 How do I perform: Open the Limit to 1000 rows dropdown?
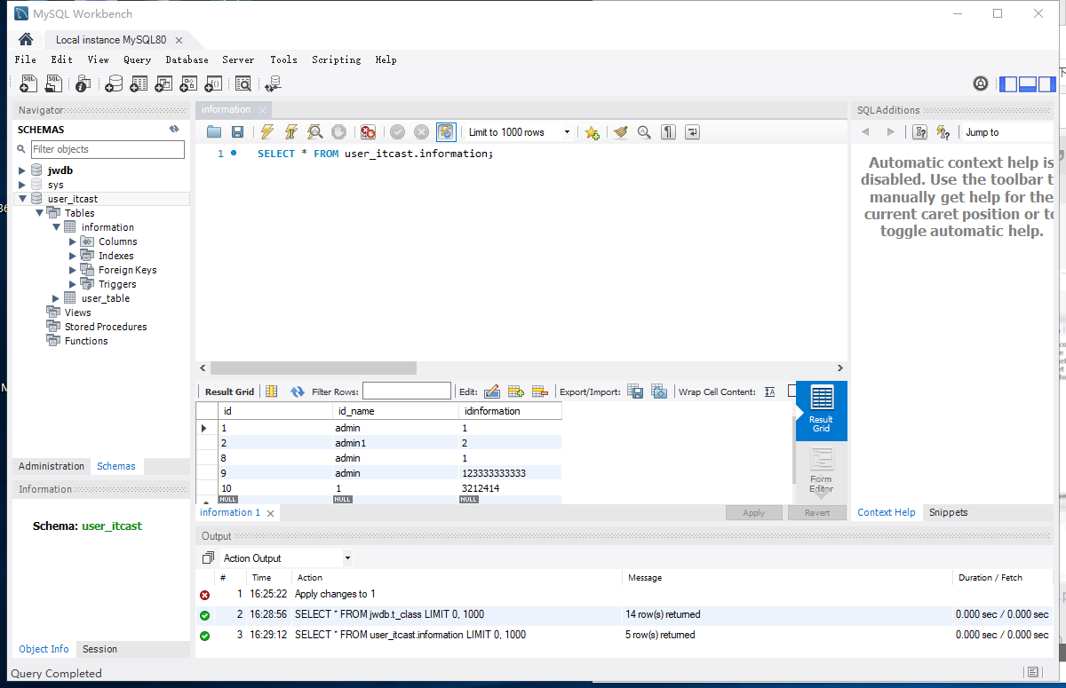tap(566, 131)
